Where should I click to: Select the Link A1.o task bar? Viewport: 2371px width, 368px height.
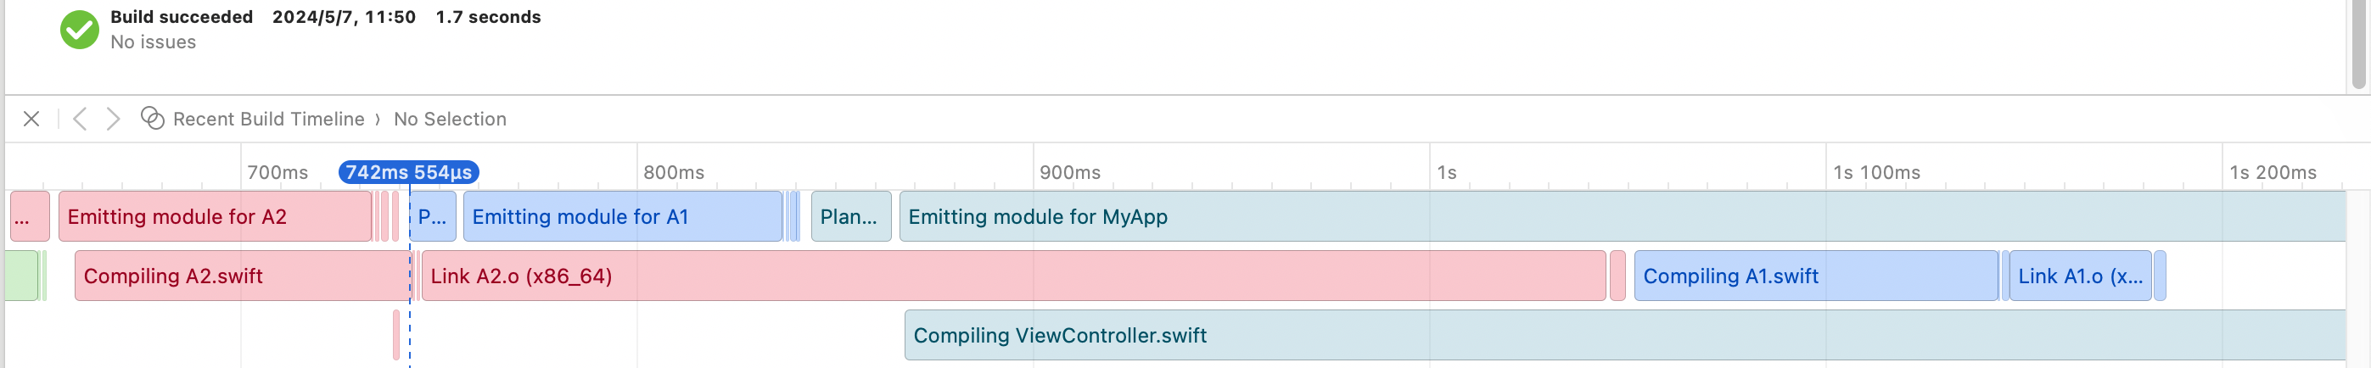pyautogui.click(x=2080, y=276)
